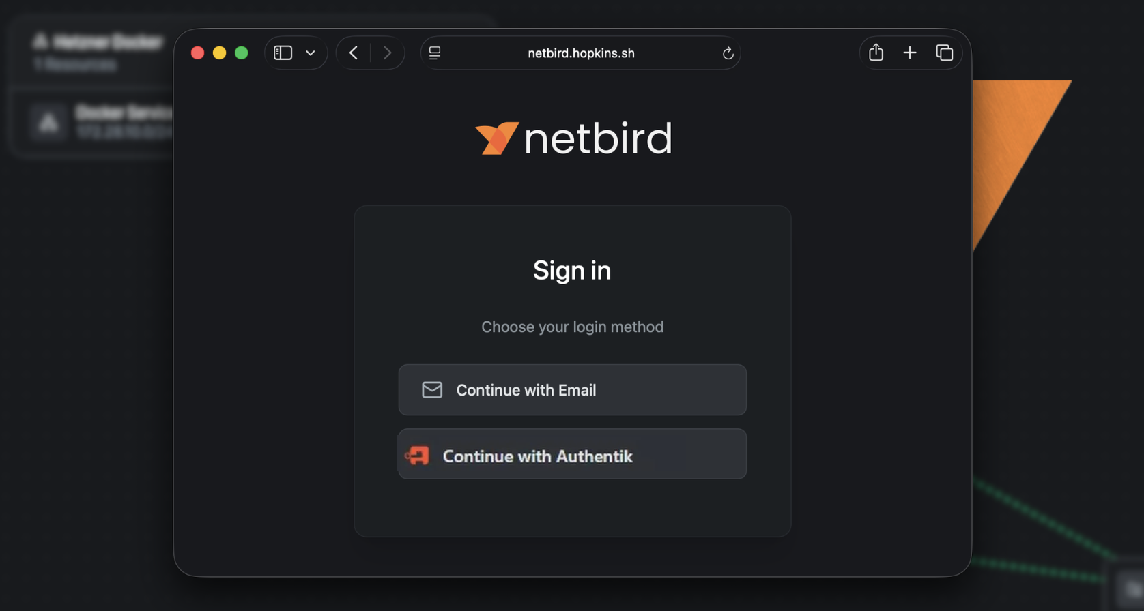The image size is (1144, 611).
Task: Choose Continue with Authentik login method
Action: (572, 454)
